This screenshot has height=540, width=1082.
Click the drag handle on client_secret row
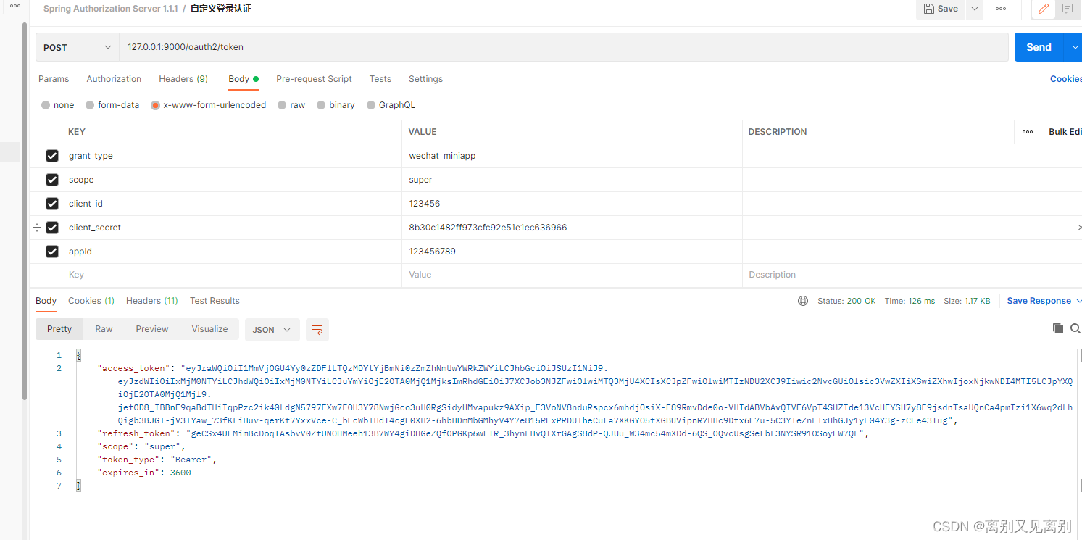click(x=37, y=228)
